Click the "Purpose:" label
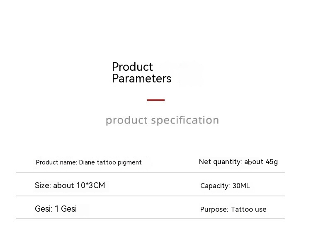 tap(214, 210)
